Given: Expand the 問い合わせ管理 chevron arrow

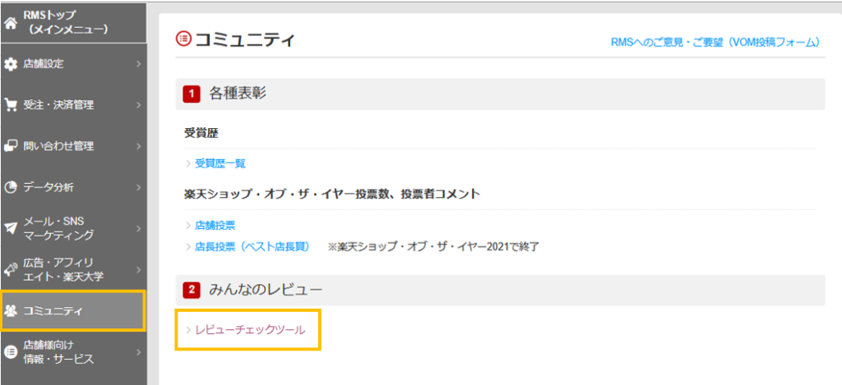Looking at the screenshot, I should pos(138,146).
